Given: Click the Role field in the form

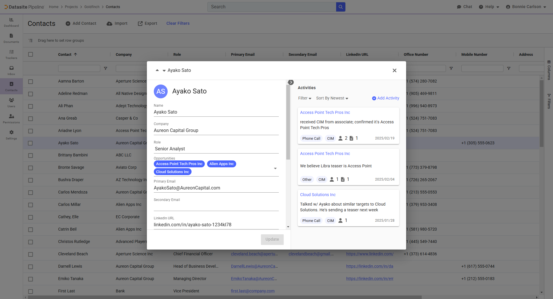Looking at the screenshot, I should tap(216, 149).
